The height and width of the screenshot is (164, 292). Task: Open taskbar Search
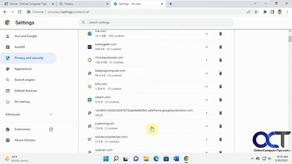click(116, 159)
